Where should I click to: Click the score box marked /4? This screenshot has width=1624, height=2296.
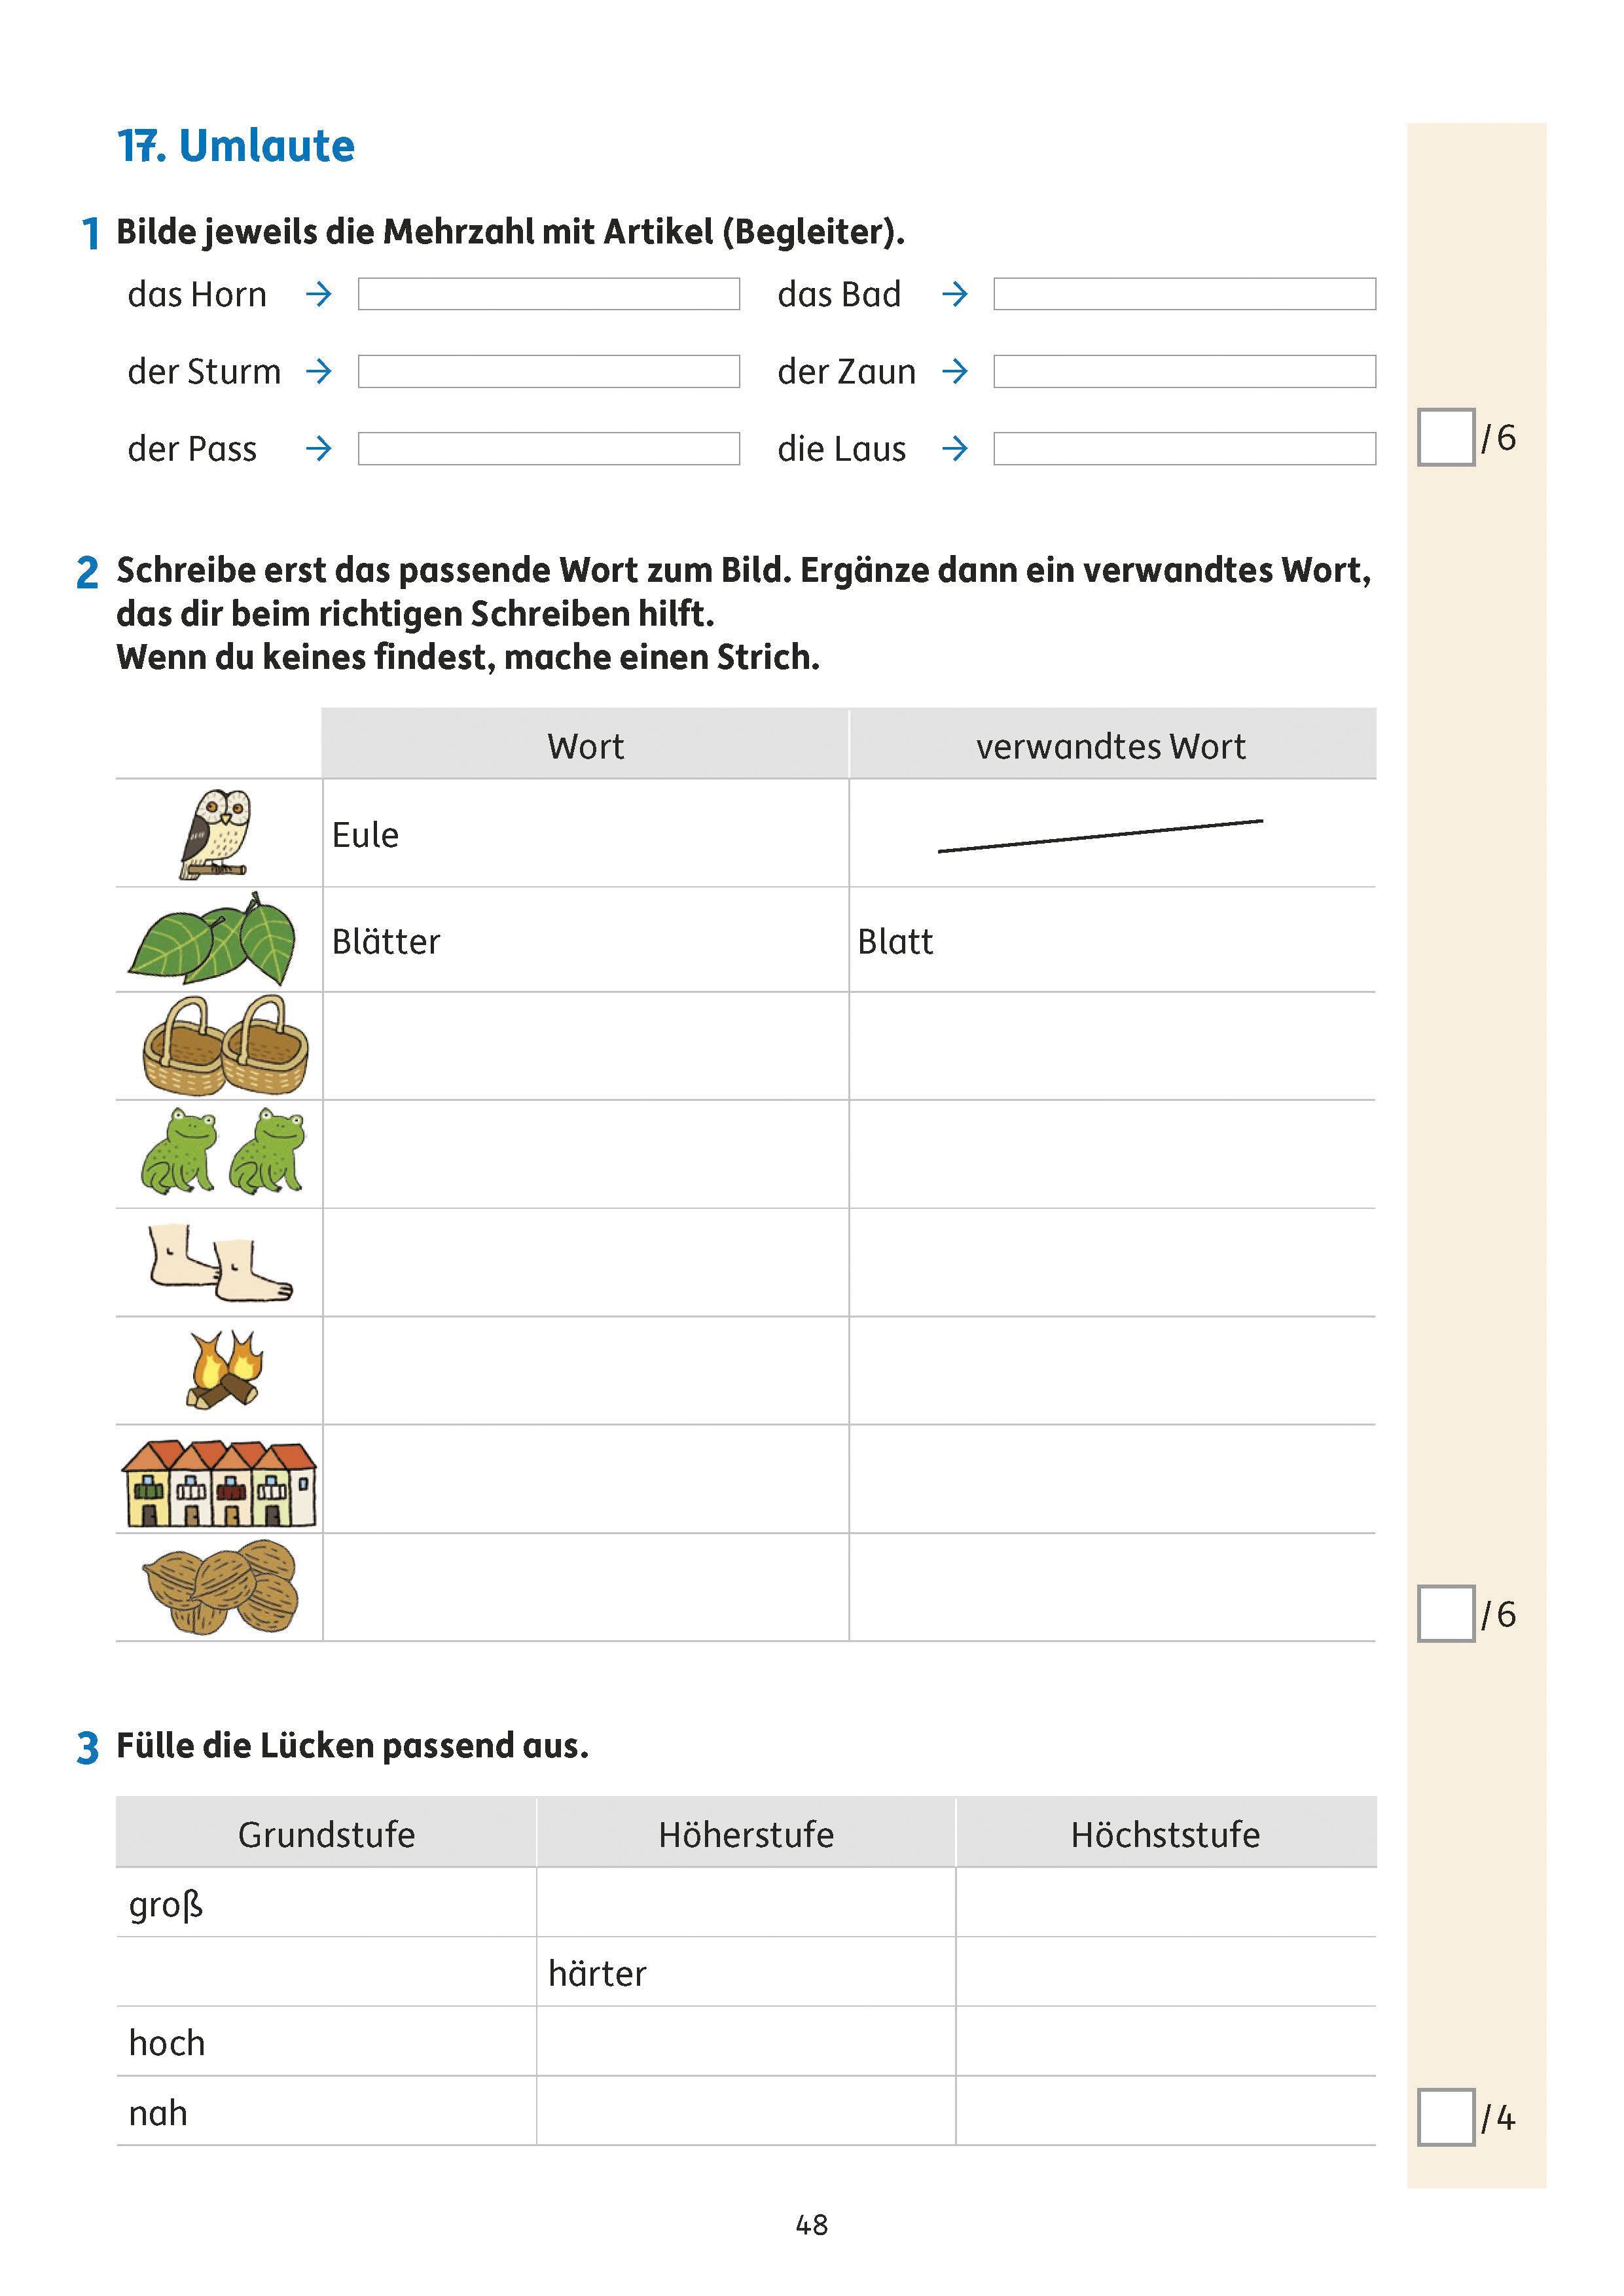[x=1445, y=2117]
